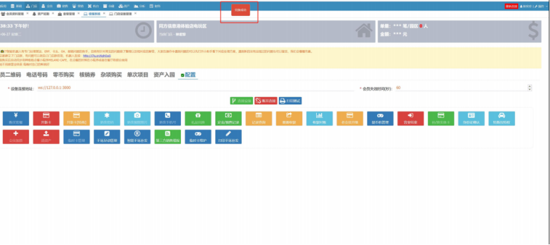Open 分析 menu in top navigation
550x245 pixels.
139,6
